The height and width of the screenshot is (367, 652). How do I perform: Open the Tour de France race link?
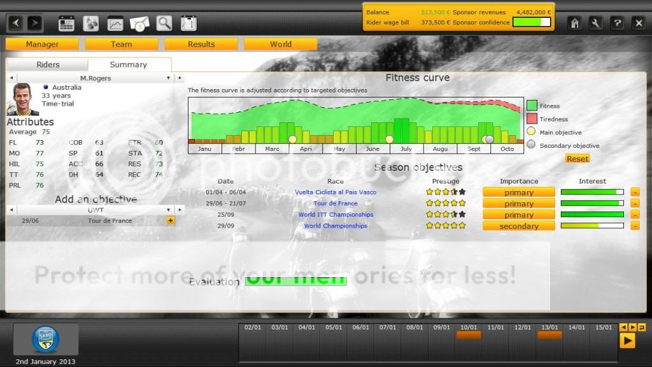point(336,204)
